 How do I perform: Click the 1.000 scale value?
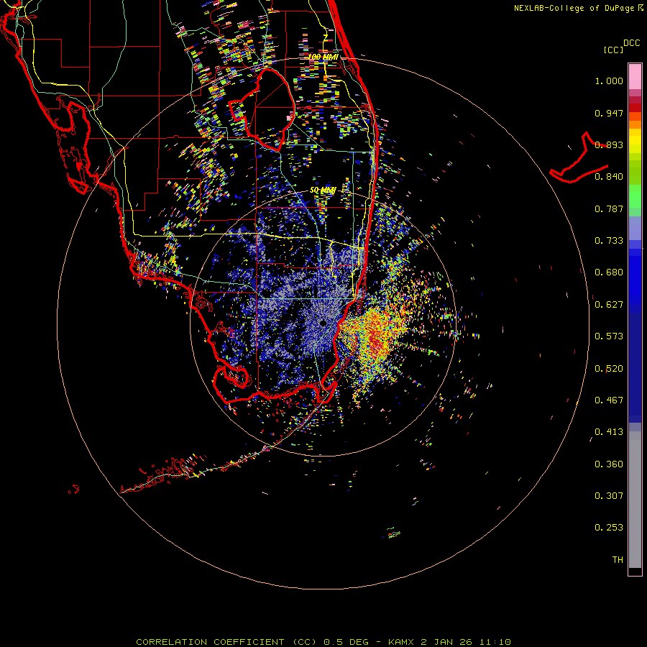pos(609,81)
